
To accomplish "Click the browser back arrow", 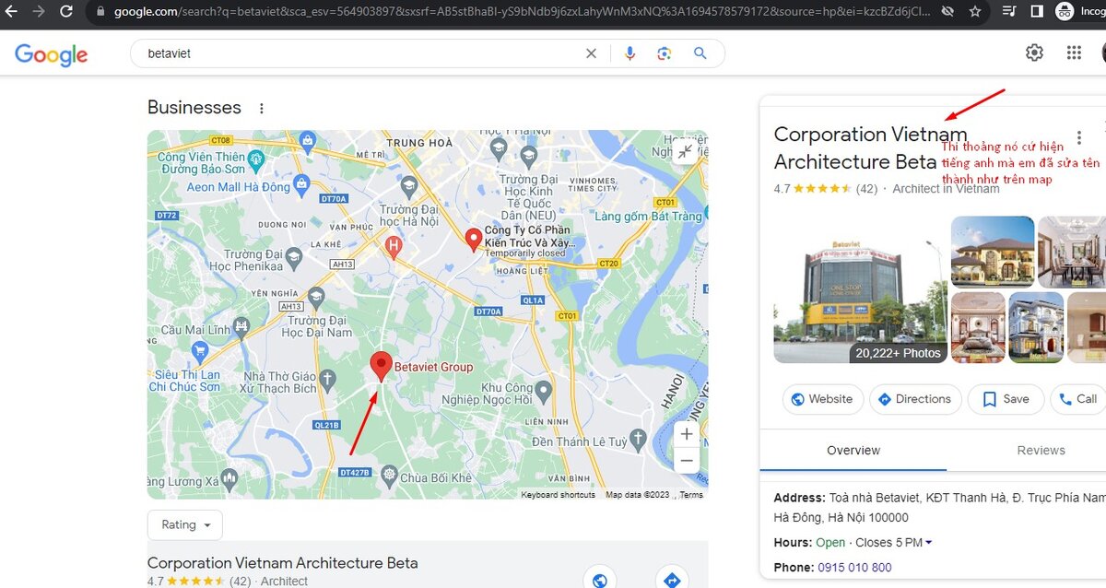I will (12, 12).
